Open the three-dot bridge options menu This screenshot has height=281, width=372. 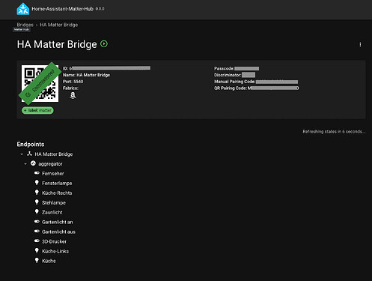point(360,44)
